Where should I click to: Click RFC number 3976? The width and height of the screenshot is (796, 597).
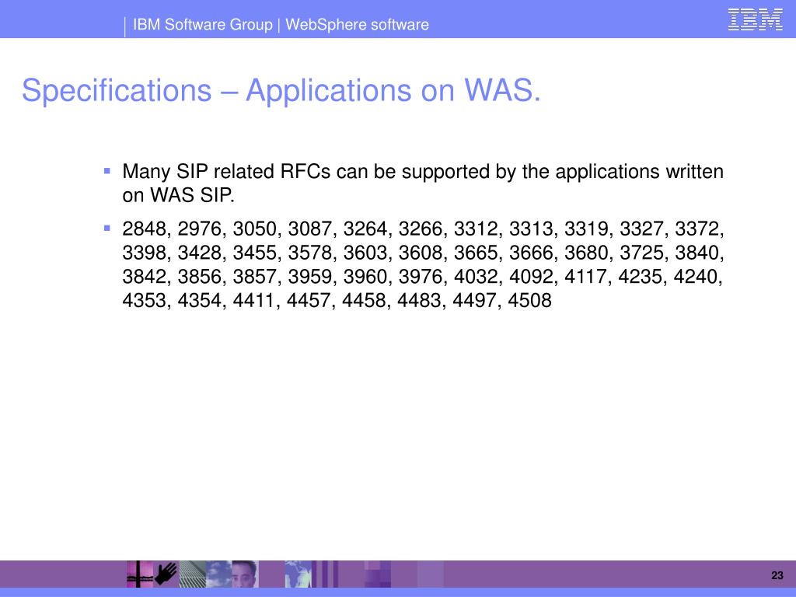(x=421, y=277)
